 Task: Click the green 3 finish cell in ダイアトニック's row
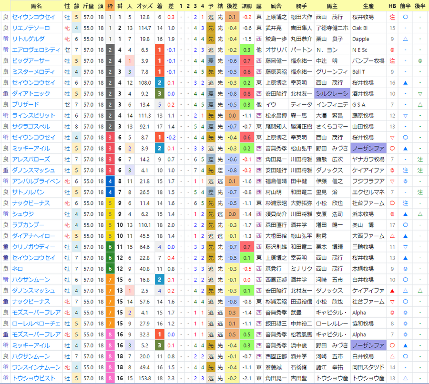160,94
